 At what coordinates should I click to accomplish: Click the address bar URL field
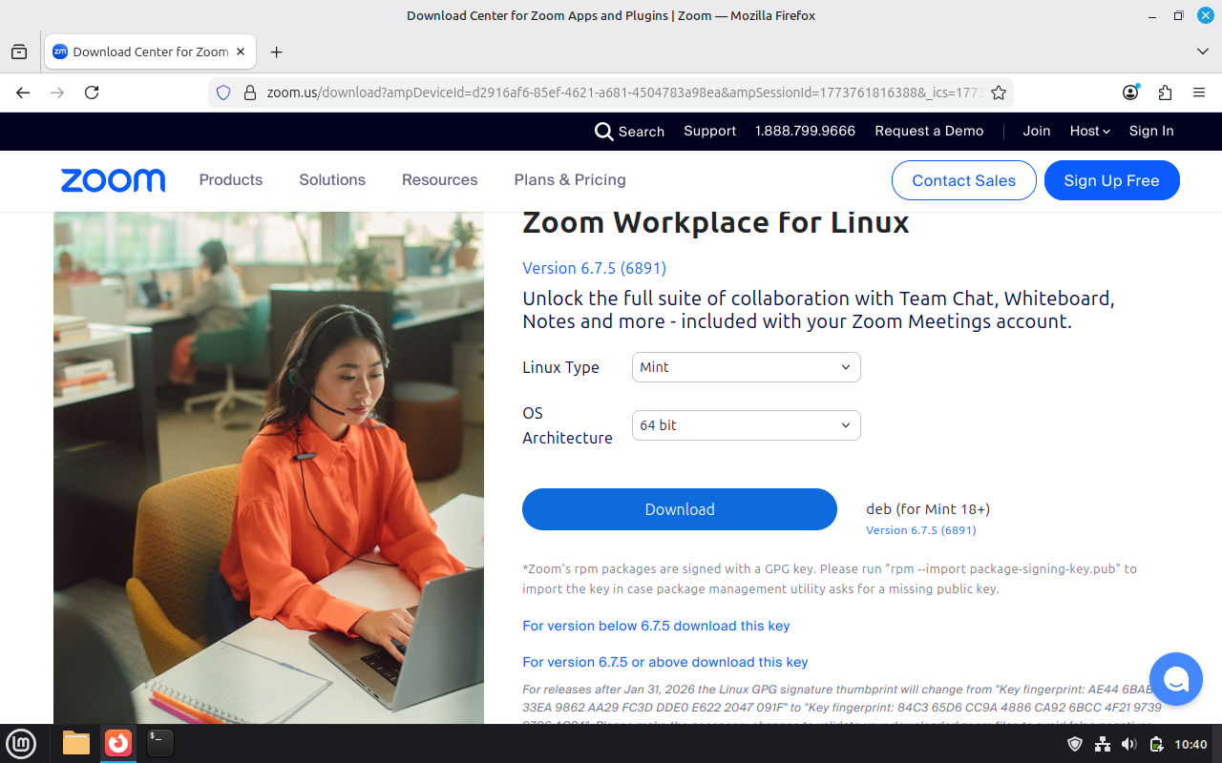click(611, 93)
